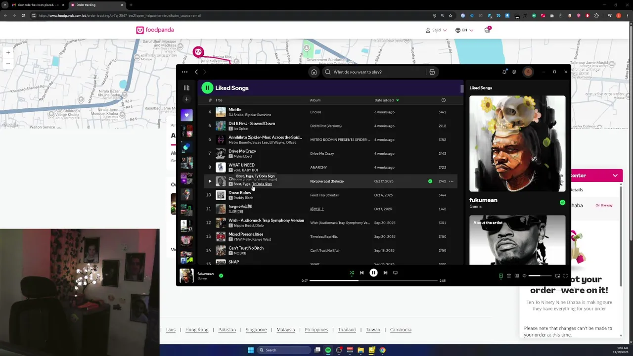Screen dimensions: 633x356
Task: Seek on the song progress bar
Action: coord(373,281)
